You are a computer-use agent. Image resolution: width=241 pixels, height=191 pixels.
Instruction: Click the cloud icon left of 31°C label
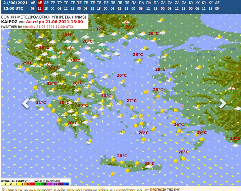click(33, 100)
